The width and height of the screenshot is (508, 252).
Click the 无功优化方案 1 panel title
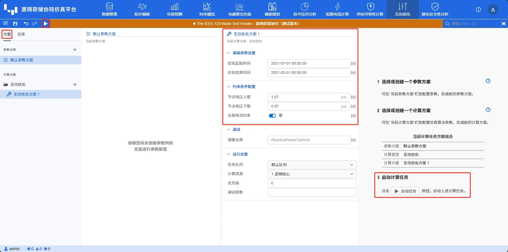pos(247,34)
